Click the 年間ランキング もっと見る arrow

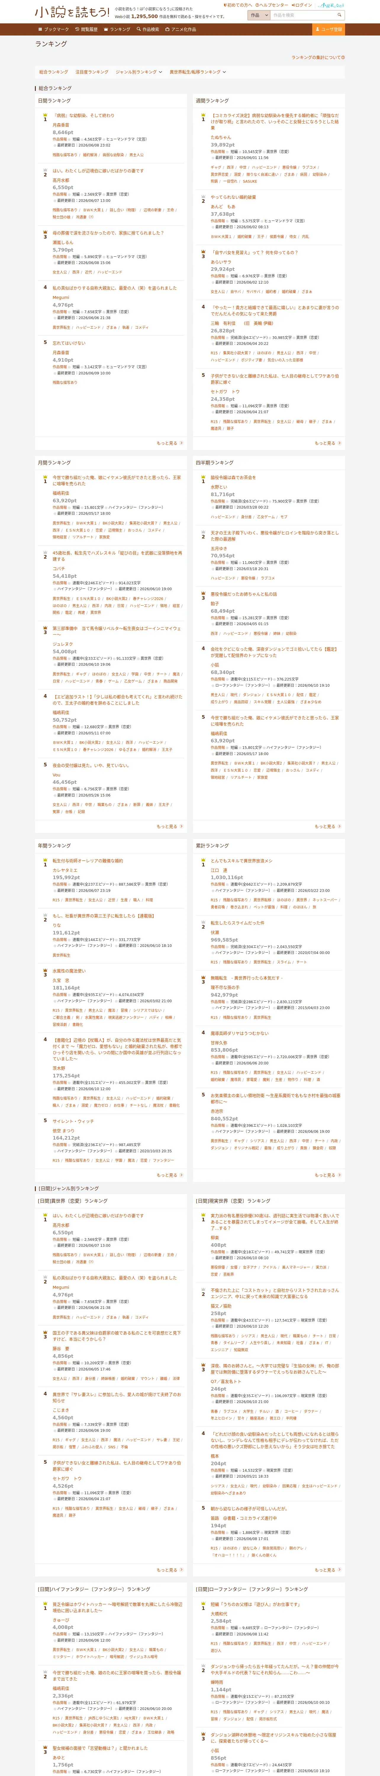[x=170, y=1175]
